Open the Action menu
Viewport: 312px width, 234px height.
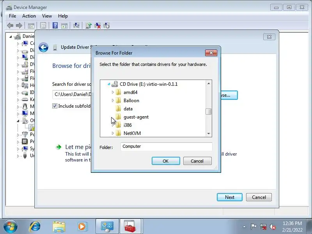click(29, 16)
